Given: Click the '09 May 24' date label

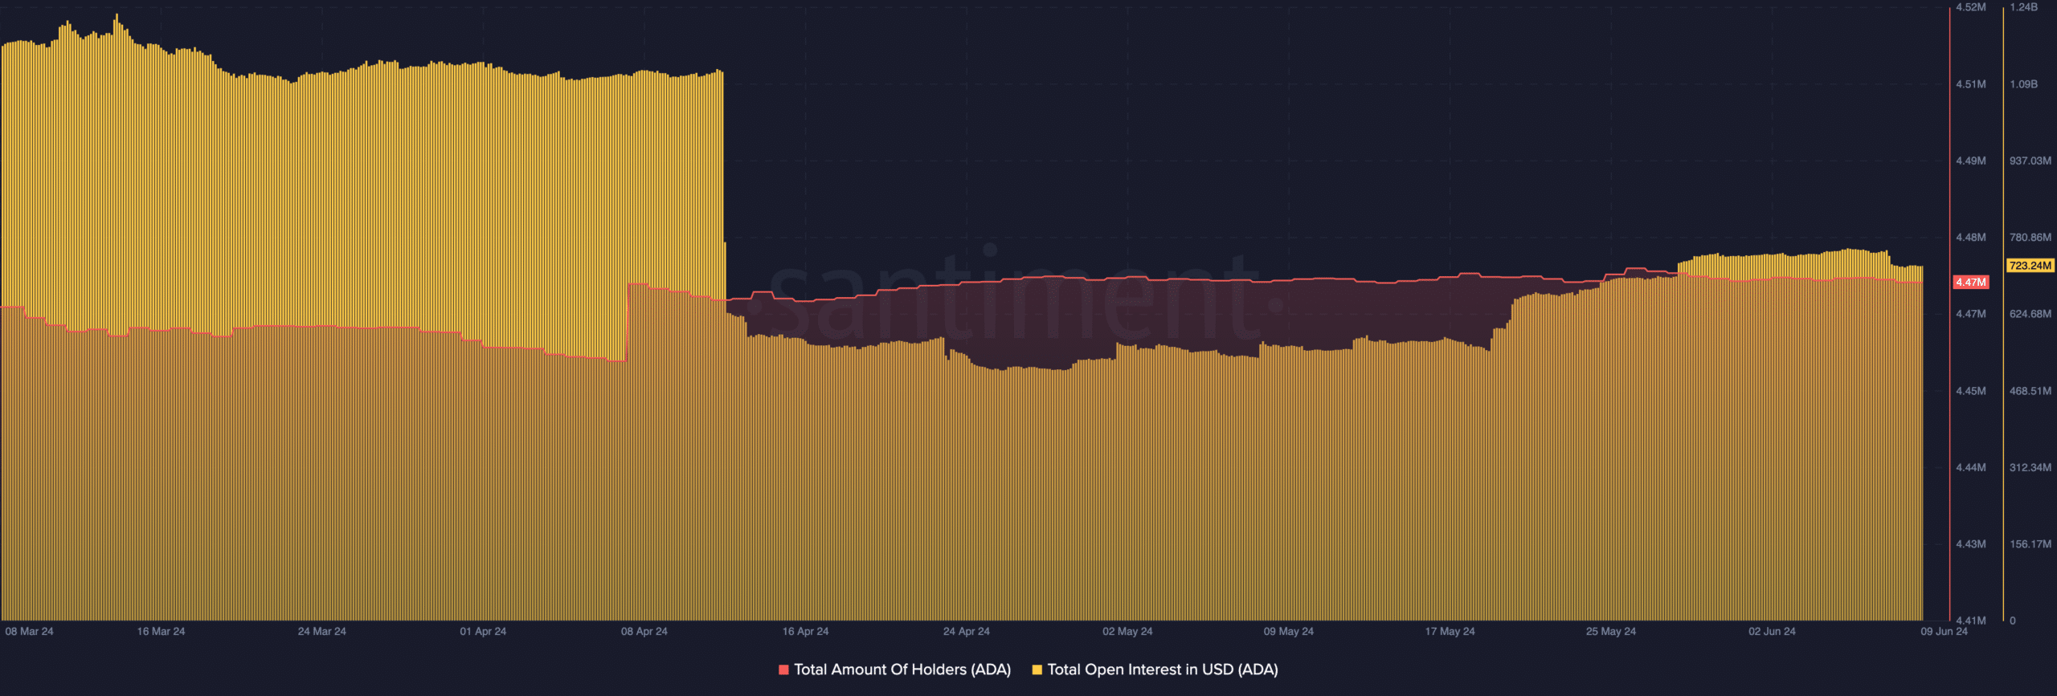Looking at the screenshot, I should point(1288,632).
